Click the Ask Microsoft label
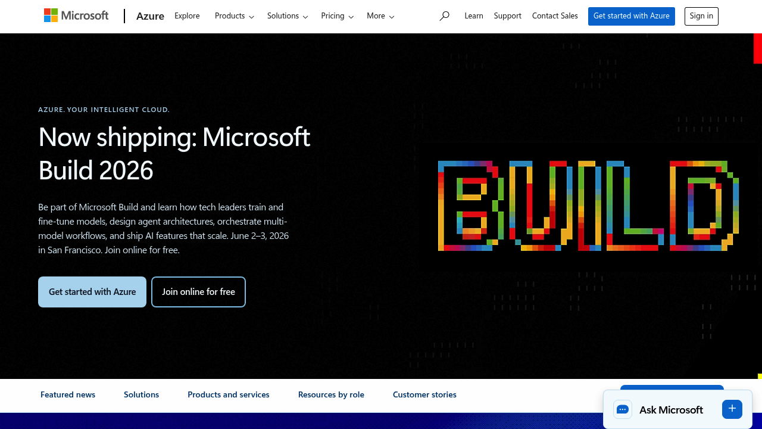The width and height of the screenshot is (762, 429). click(671, 409)
